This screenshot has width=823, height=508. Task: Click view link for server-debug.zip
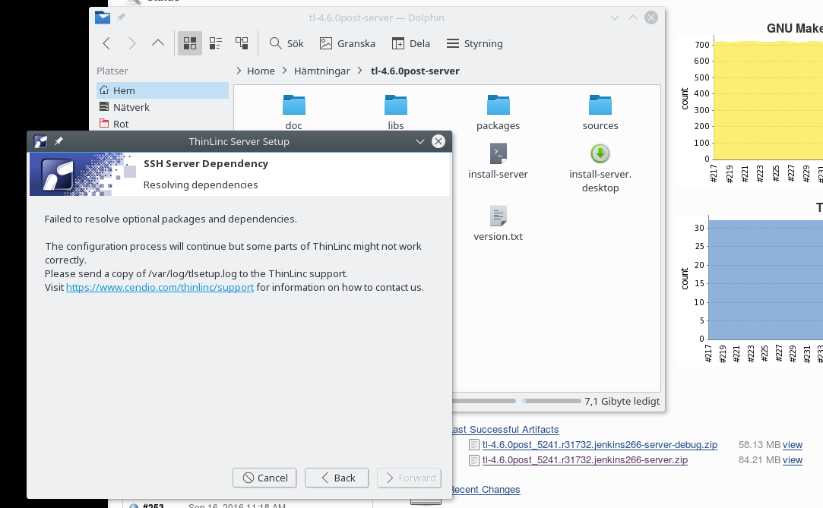[x=793, y=444]
